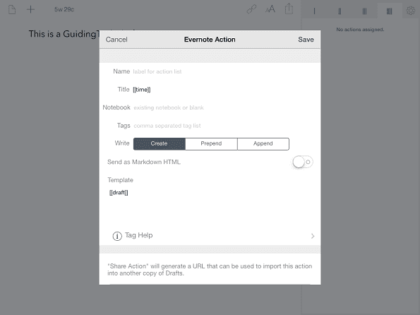This screenshot has width=420, height=315.
Task: Open font appearance settings icon
Action: tap(270, 9)
